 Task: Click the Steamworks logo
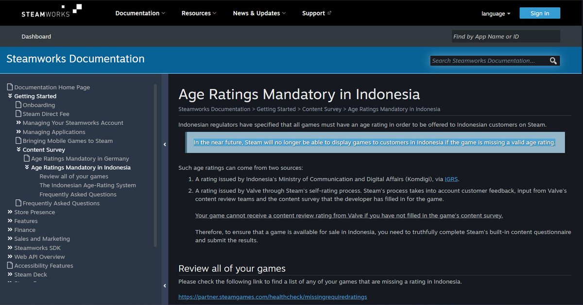51,11
